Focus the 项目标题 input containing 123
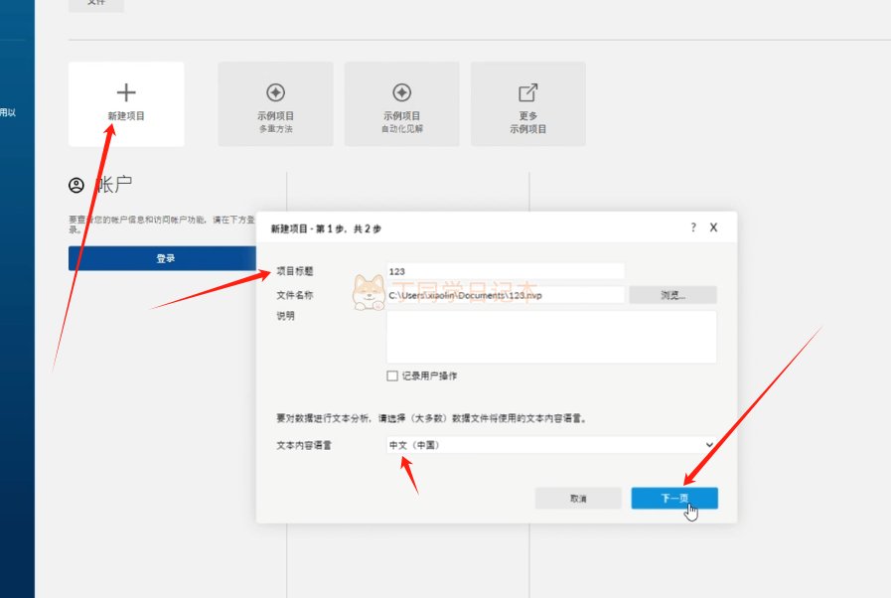 click(505, 271)
